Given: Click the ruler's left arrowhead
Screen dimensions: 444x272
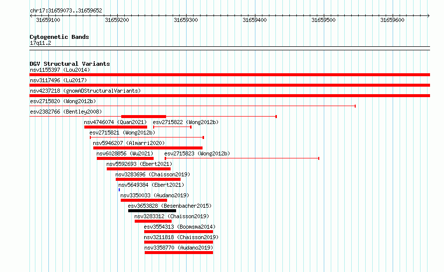Looking at the screenshot, I should click(31, 16).
